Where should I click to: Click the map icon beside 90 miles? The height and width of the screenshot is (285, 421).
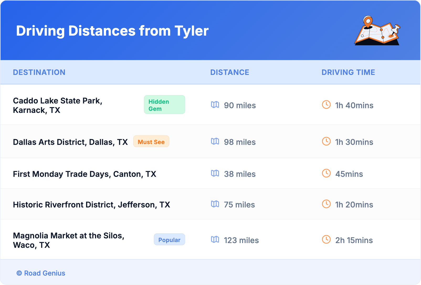[x=215, y=105]
